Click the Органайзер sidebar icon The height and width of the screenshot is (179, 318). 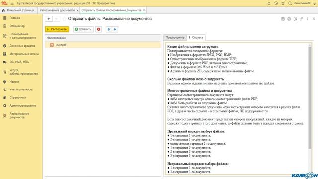click(x=5, y=26)
